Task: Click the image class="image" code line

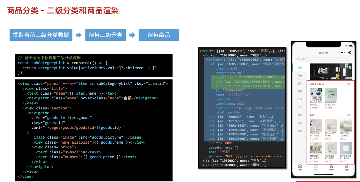Action: point(87,137)
